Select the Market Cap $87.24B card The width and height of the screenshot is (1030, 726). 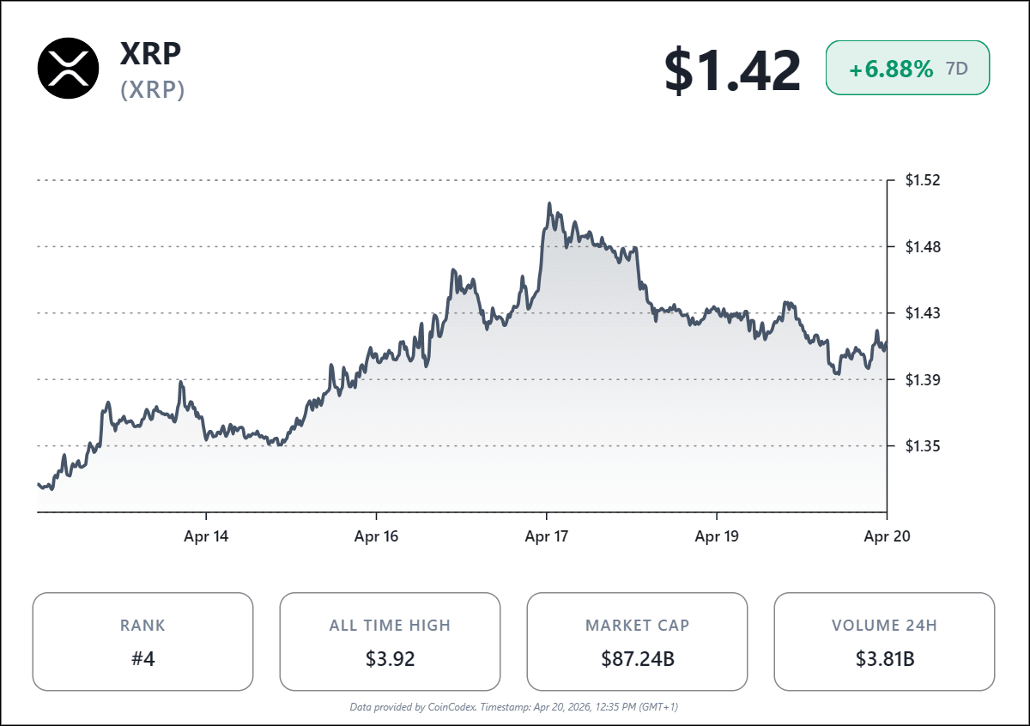tap(637, 641)
